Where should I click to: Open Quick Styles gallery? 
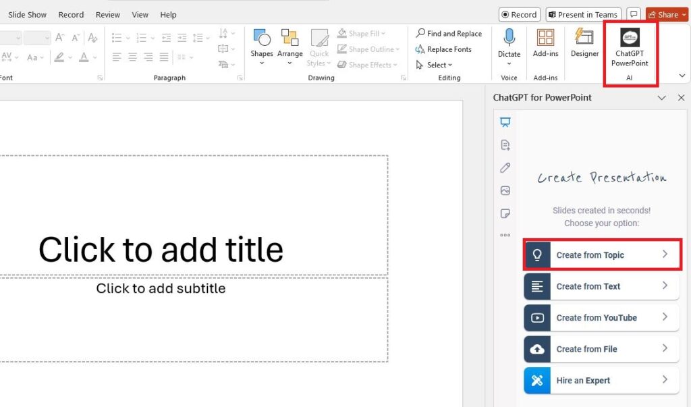pyautogui.click(x=319, y=48)
